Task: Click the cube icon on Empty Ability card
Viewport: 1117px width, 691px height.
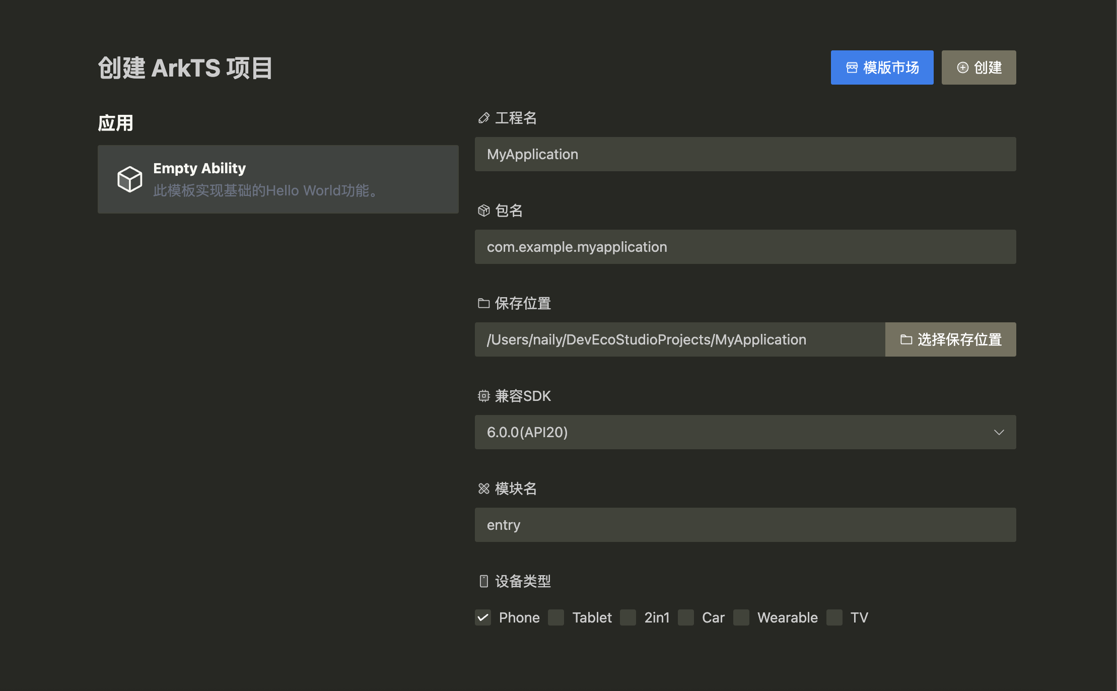Action: pos(129,179)
